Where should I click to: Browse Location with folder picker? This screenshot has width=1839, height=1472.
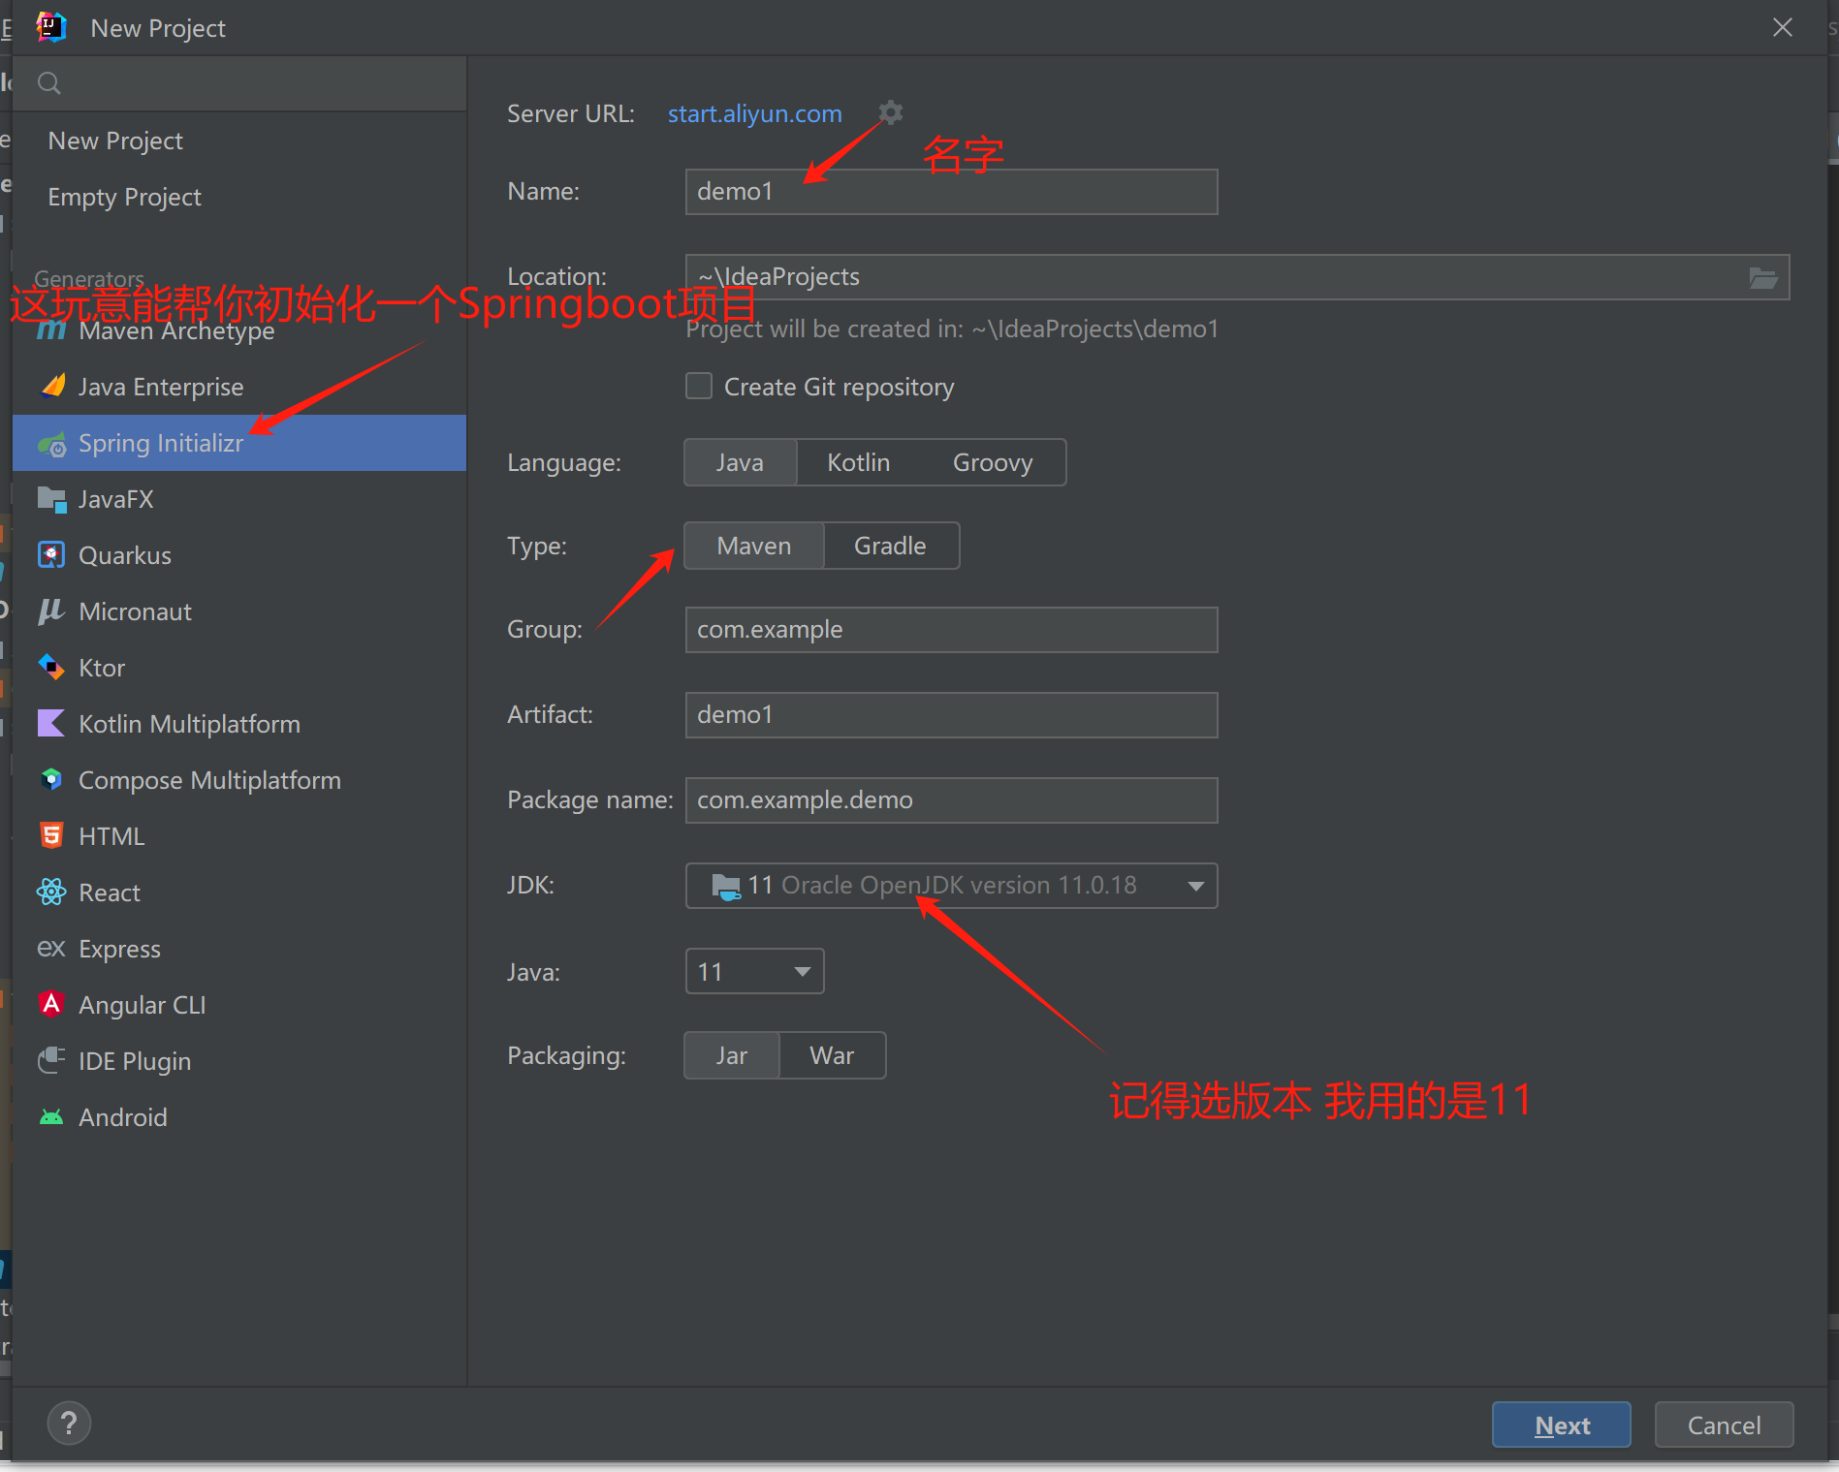coord(1761,276)
